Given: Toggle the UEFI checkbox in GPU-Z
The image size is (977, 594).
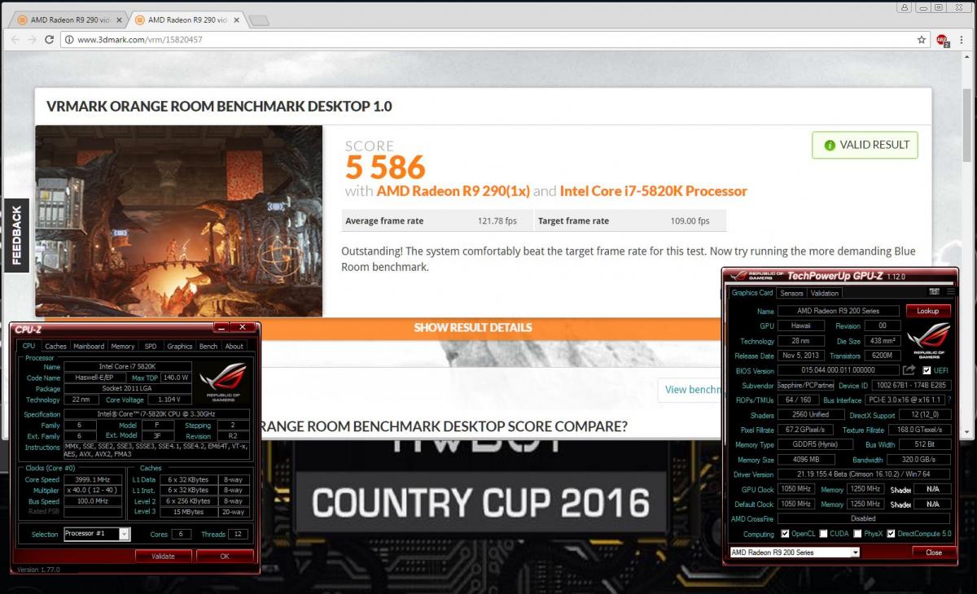Looking at the screenshot, I should pos(926,371).
